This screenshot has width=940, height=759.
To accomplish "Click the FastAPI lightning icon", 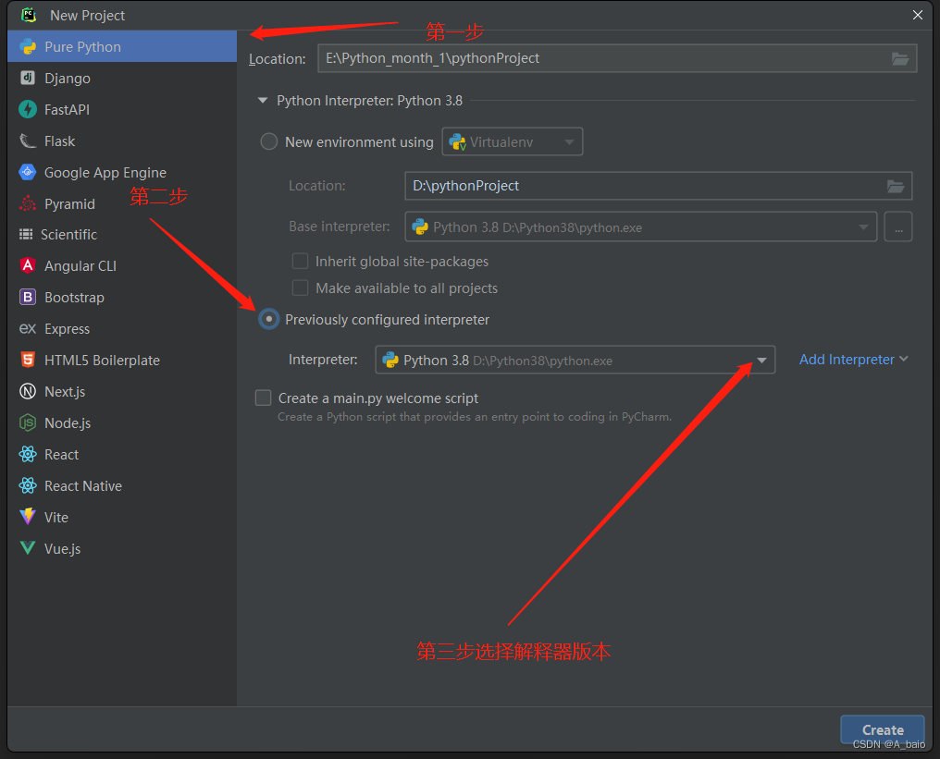I will point(28,110).
